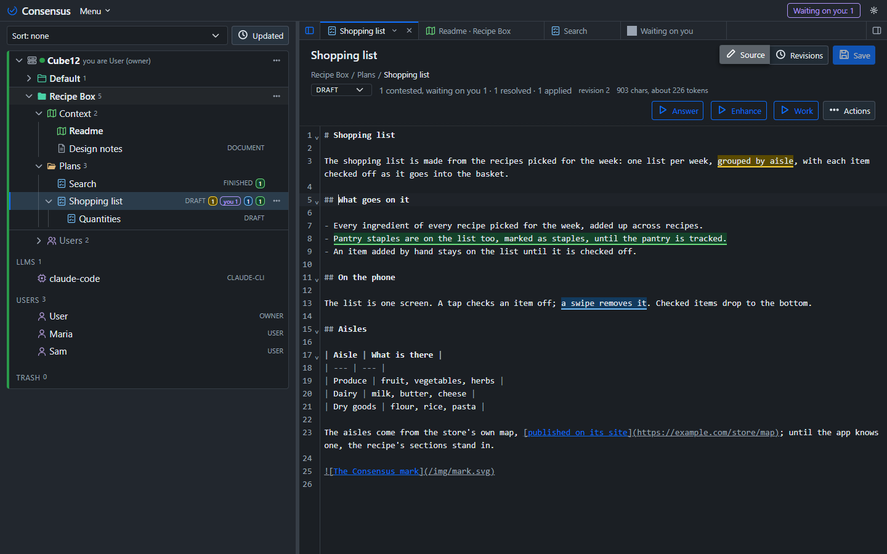Click the 'you 1' badge on Shopping list

tap(230, 201)
